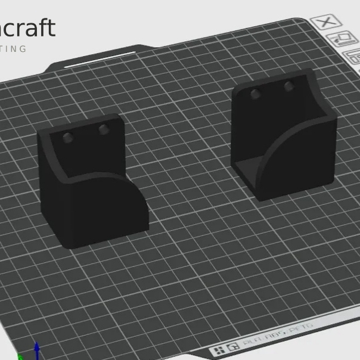
Task: Click the auto-orient plate icon below the X
Action: 343,39
